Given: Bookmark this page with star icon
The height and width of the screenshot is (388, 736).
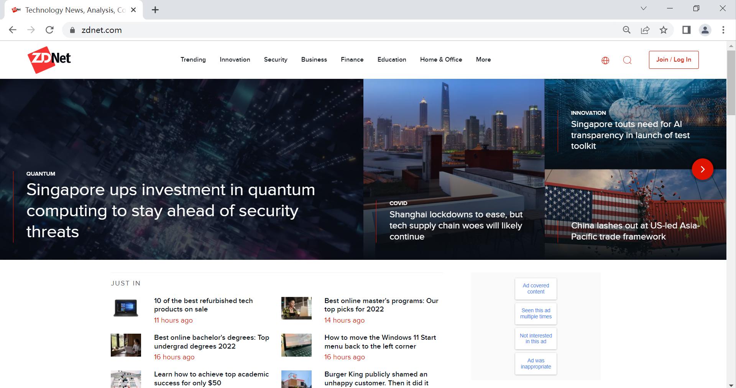Looking at the screenshot, I should click(x=664, y=30).
